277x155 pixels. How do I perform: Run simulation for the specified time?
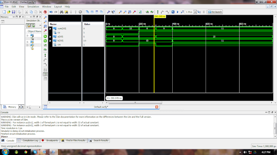(x=182, y=12)
